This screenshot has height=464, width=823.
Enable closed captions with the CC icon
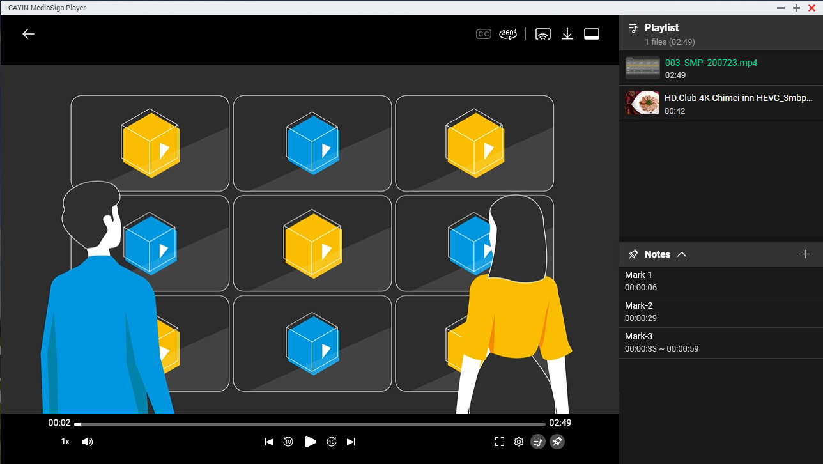[x=483, y=34]
